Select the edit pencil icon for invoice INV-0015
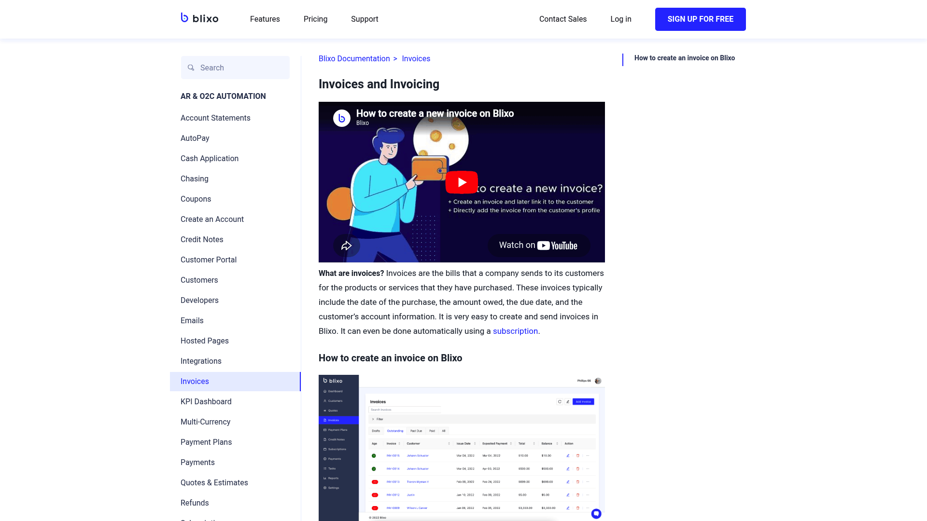Image resolution: width=927 pixels, height=521 pixels. click(x=568, y=455)
